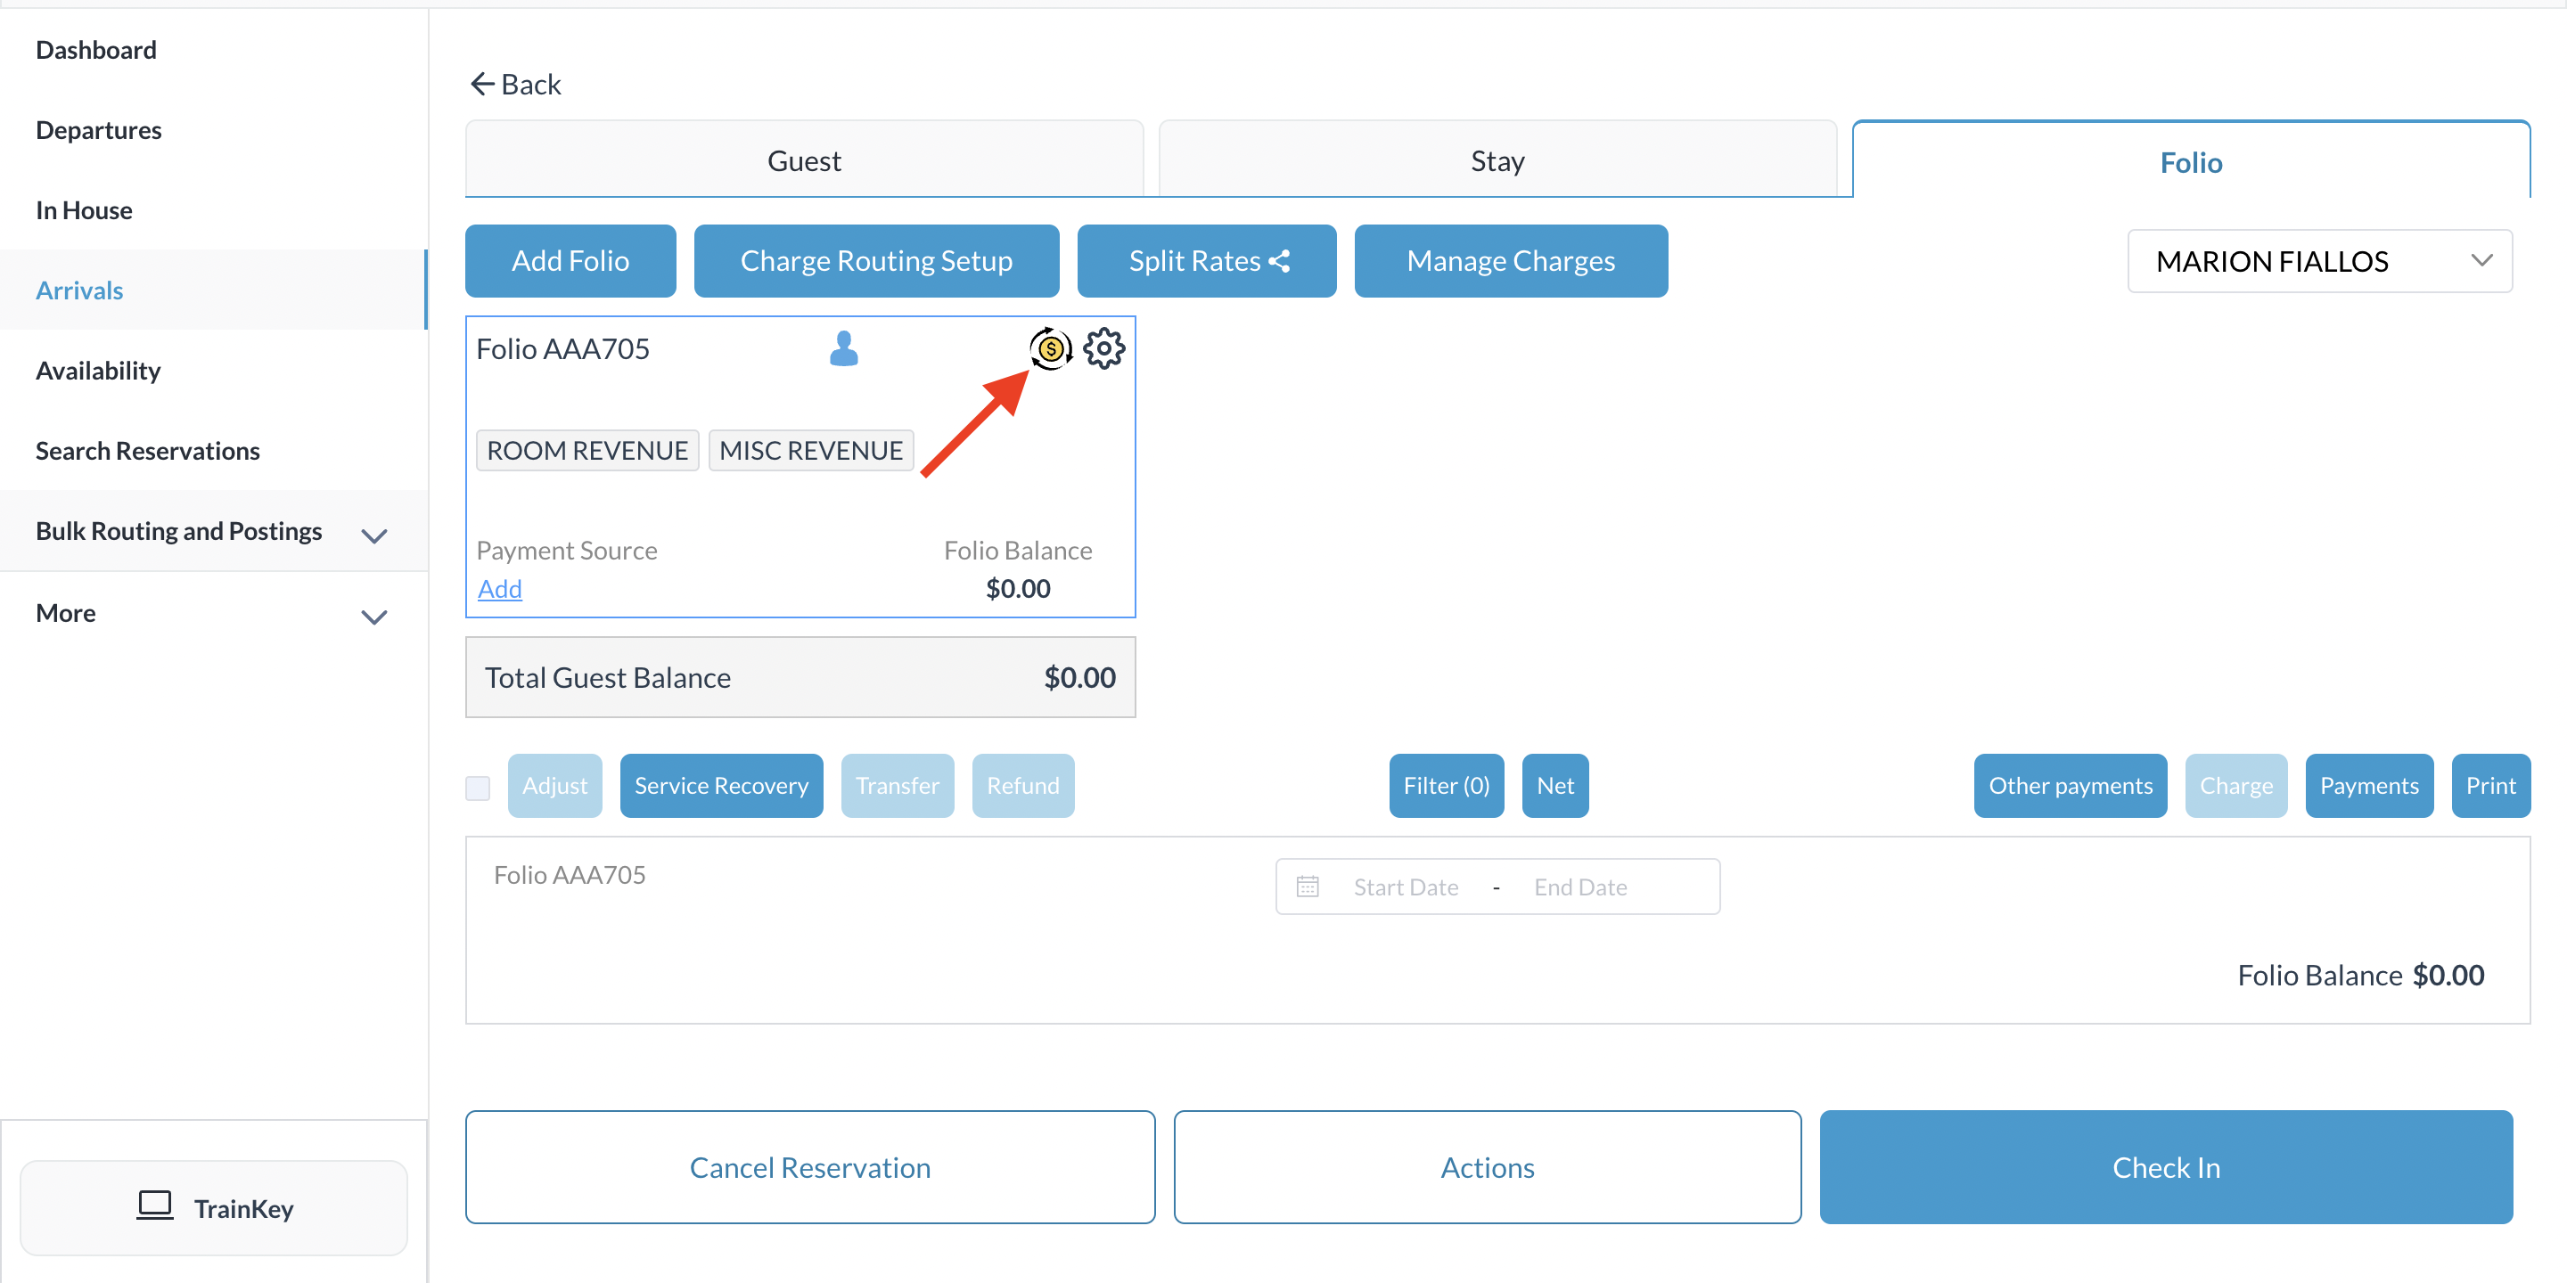
Task: Toggle the select-all transactions checkbox
Action: click(x=479, y=787)
